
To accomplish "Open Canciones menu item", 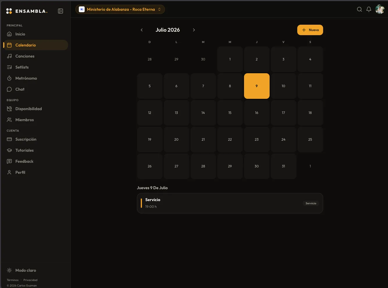I will [x=36, y=56].
